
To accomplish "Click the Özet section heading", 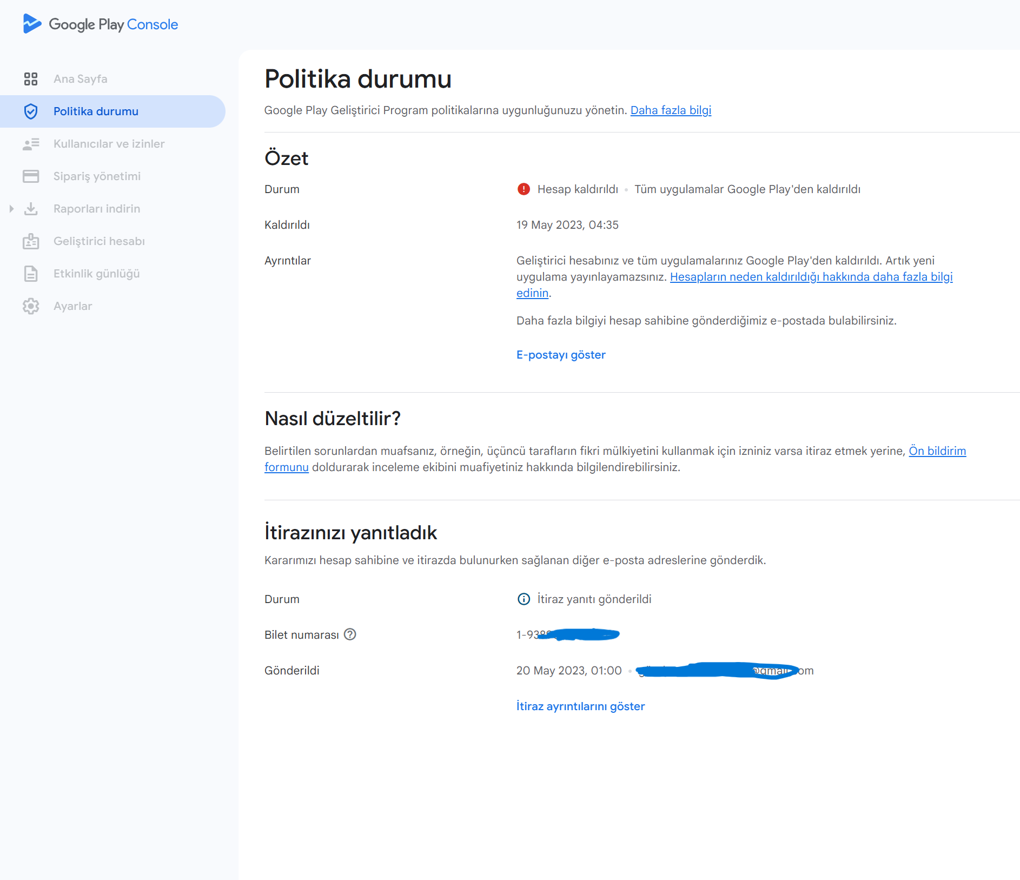I will point(286,158).
